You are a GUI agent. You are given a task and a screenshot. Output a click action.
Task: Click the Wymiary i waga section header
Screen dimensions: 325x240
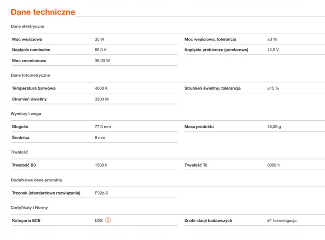click(26, 114)
